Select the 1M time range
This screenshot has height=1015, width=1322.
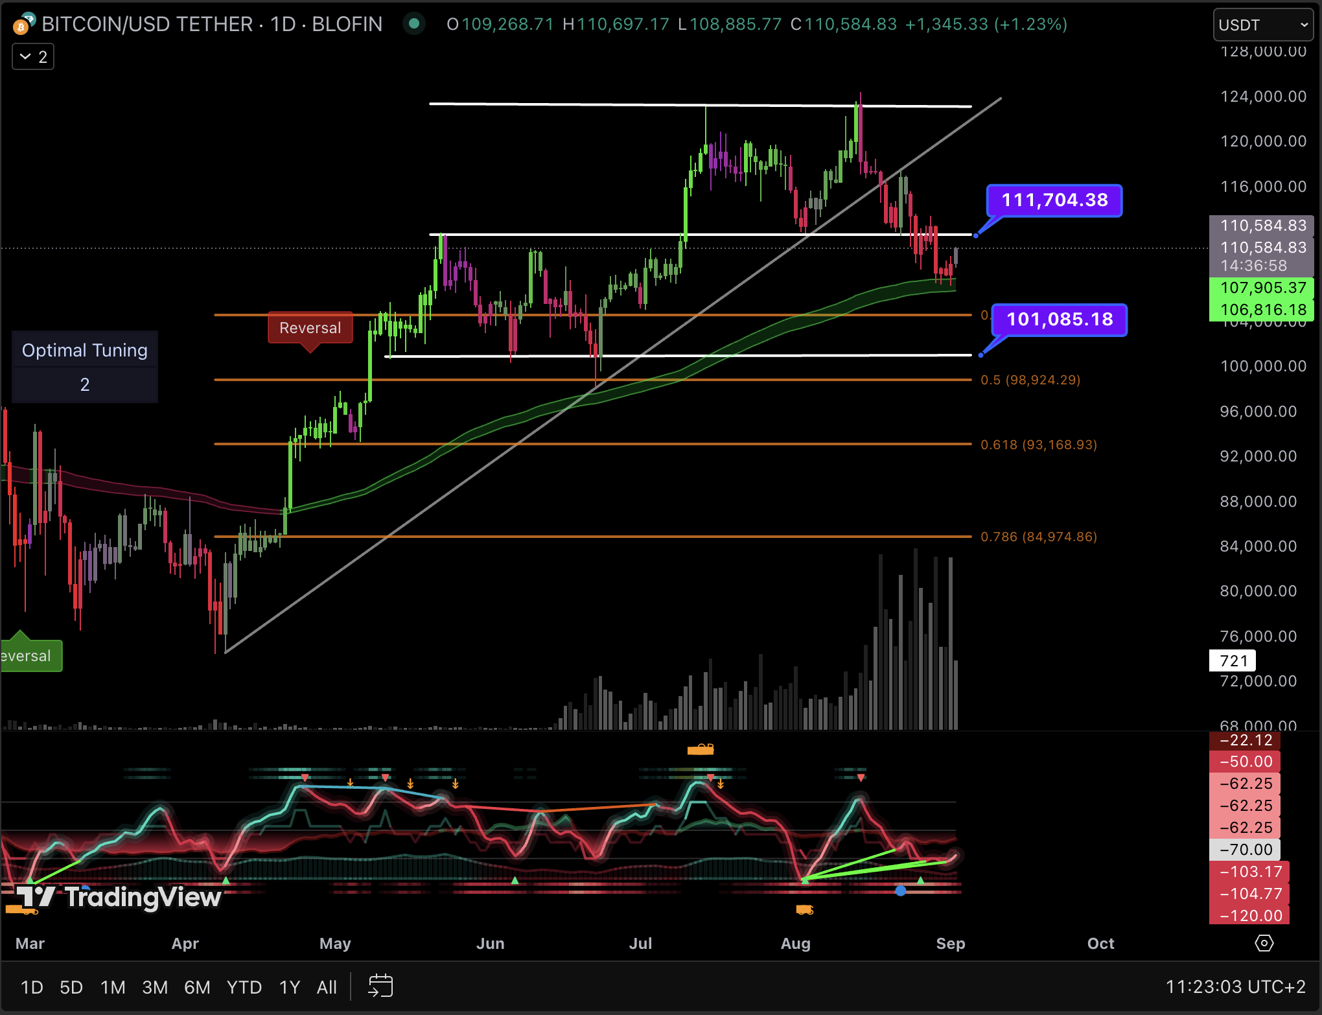tap(113, 987)
